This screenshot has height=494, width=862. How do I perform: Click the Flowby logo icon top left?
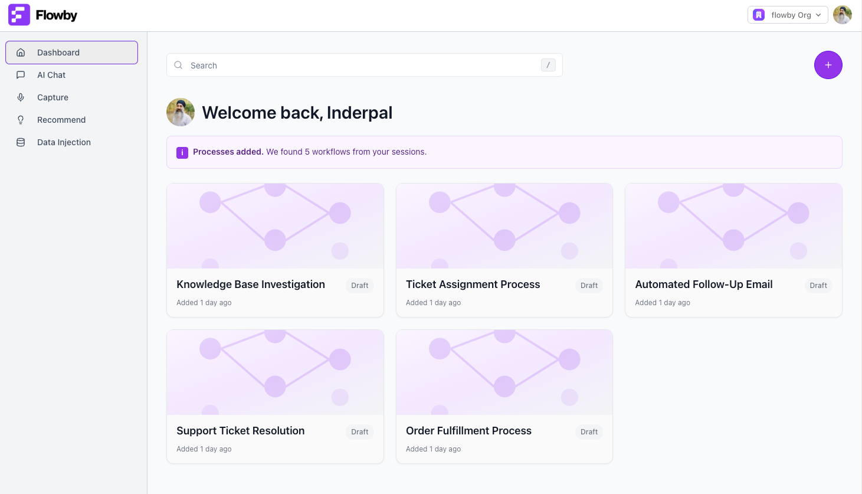click(19, 14)
